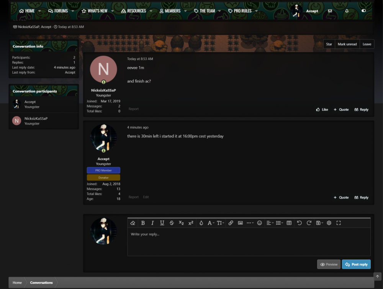Toggle fullscreen editor mode

338,223
